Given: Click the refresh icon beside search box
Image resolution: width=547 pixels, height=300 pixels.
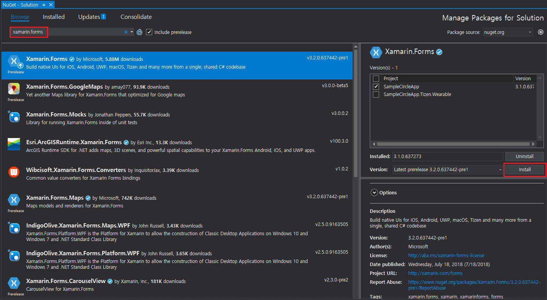Looking at the screenshot, I should tap(139, 32).
